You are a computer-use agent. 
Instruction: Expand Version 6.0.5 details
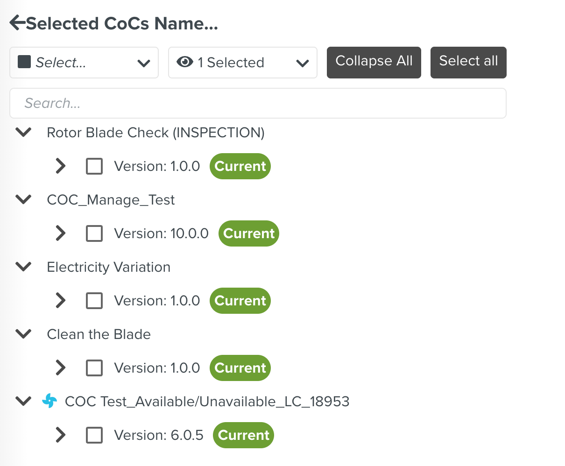[x=61, y=435]
